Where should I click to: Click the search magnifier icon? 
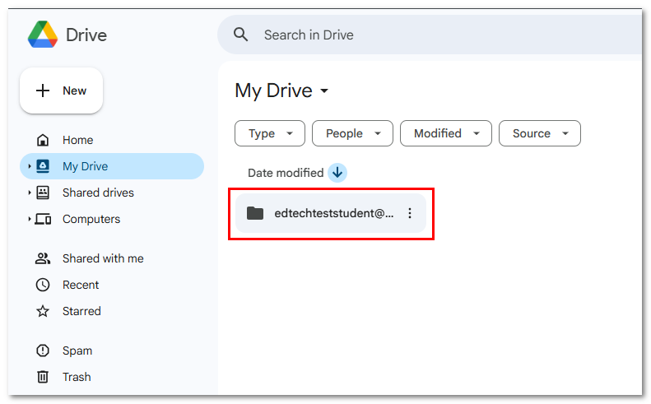pos(240,35)
